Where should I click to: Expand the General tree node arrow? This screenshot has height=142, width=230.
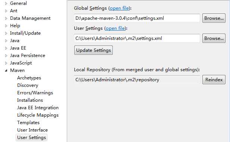pyautogui.click(x=6, y=3)
